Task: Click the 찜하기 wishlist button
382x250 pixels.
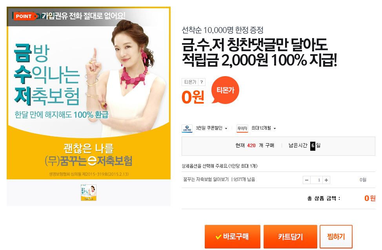Action: point(336,236)
